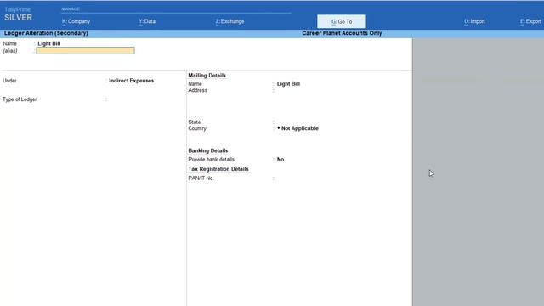Click the Tax Registration Details heading
The height and width of the screenshot is (306, 544).
pos(218,169)
